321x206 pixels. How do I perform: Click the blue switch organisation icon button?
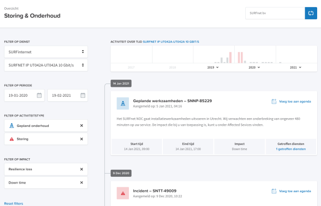311,13
